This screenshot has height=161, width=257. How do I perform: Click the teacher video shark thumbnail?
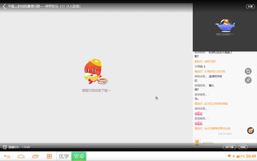tap(225, 26)
